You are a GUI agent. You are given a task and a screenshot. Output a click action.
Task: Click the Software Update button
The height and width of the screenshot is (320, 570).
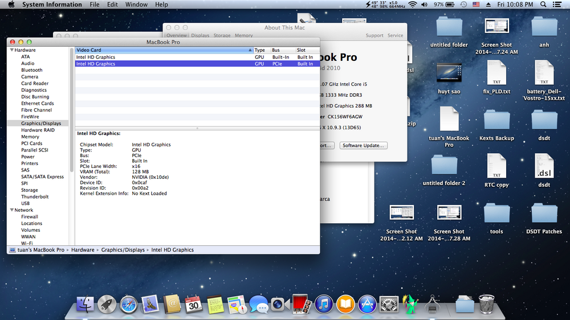tap(364, 145)
